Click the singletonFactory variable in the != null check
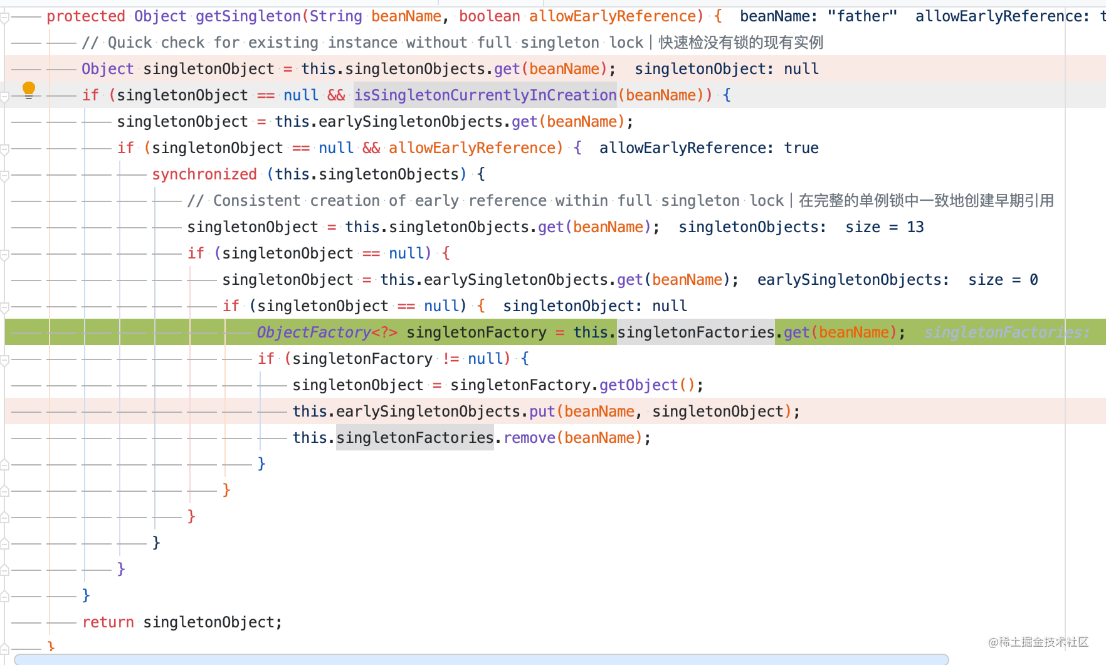 362,359
